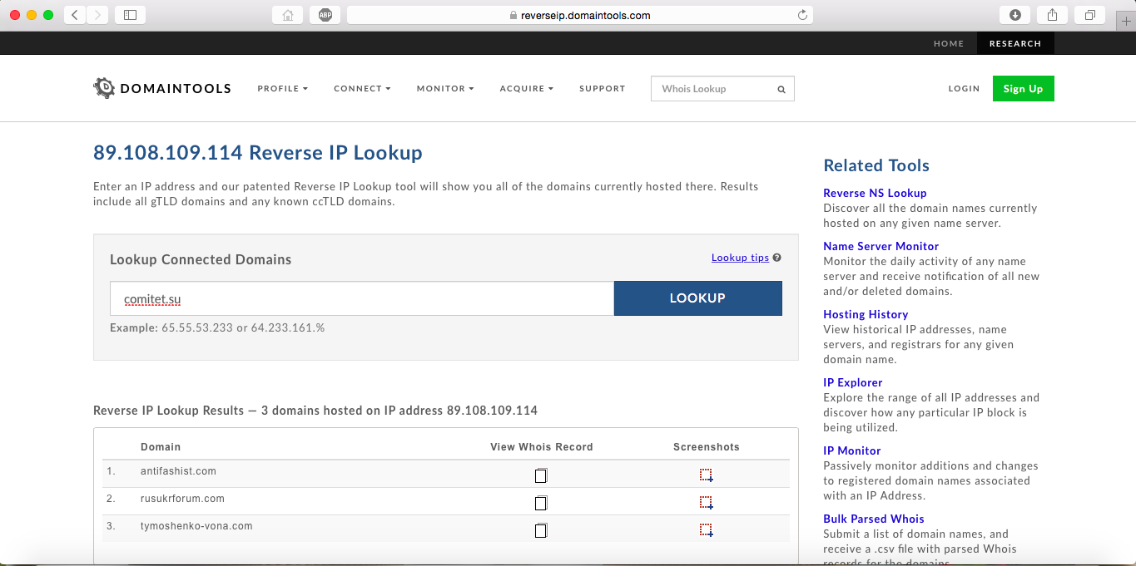The height and width of the screenshot is (566, 1136).
Task: Open the Lookup tips link
Action: (740, 258)
